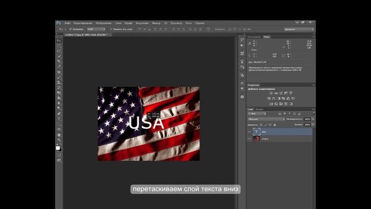Click the background color swatch
Image resolution: width=371 pixels, height=209 pixels.
click(60, 150)
